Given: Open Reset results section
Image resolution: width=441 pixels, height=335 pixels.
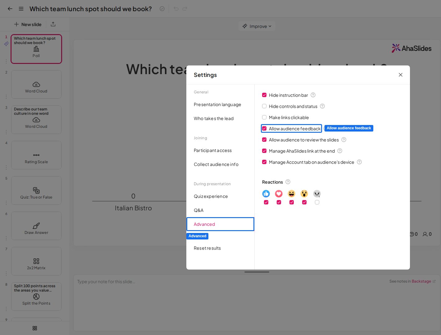Looking at the screenshot, I should coord(220,248).
